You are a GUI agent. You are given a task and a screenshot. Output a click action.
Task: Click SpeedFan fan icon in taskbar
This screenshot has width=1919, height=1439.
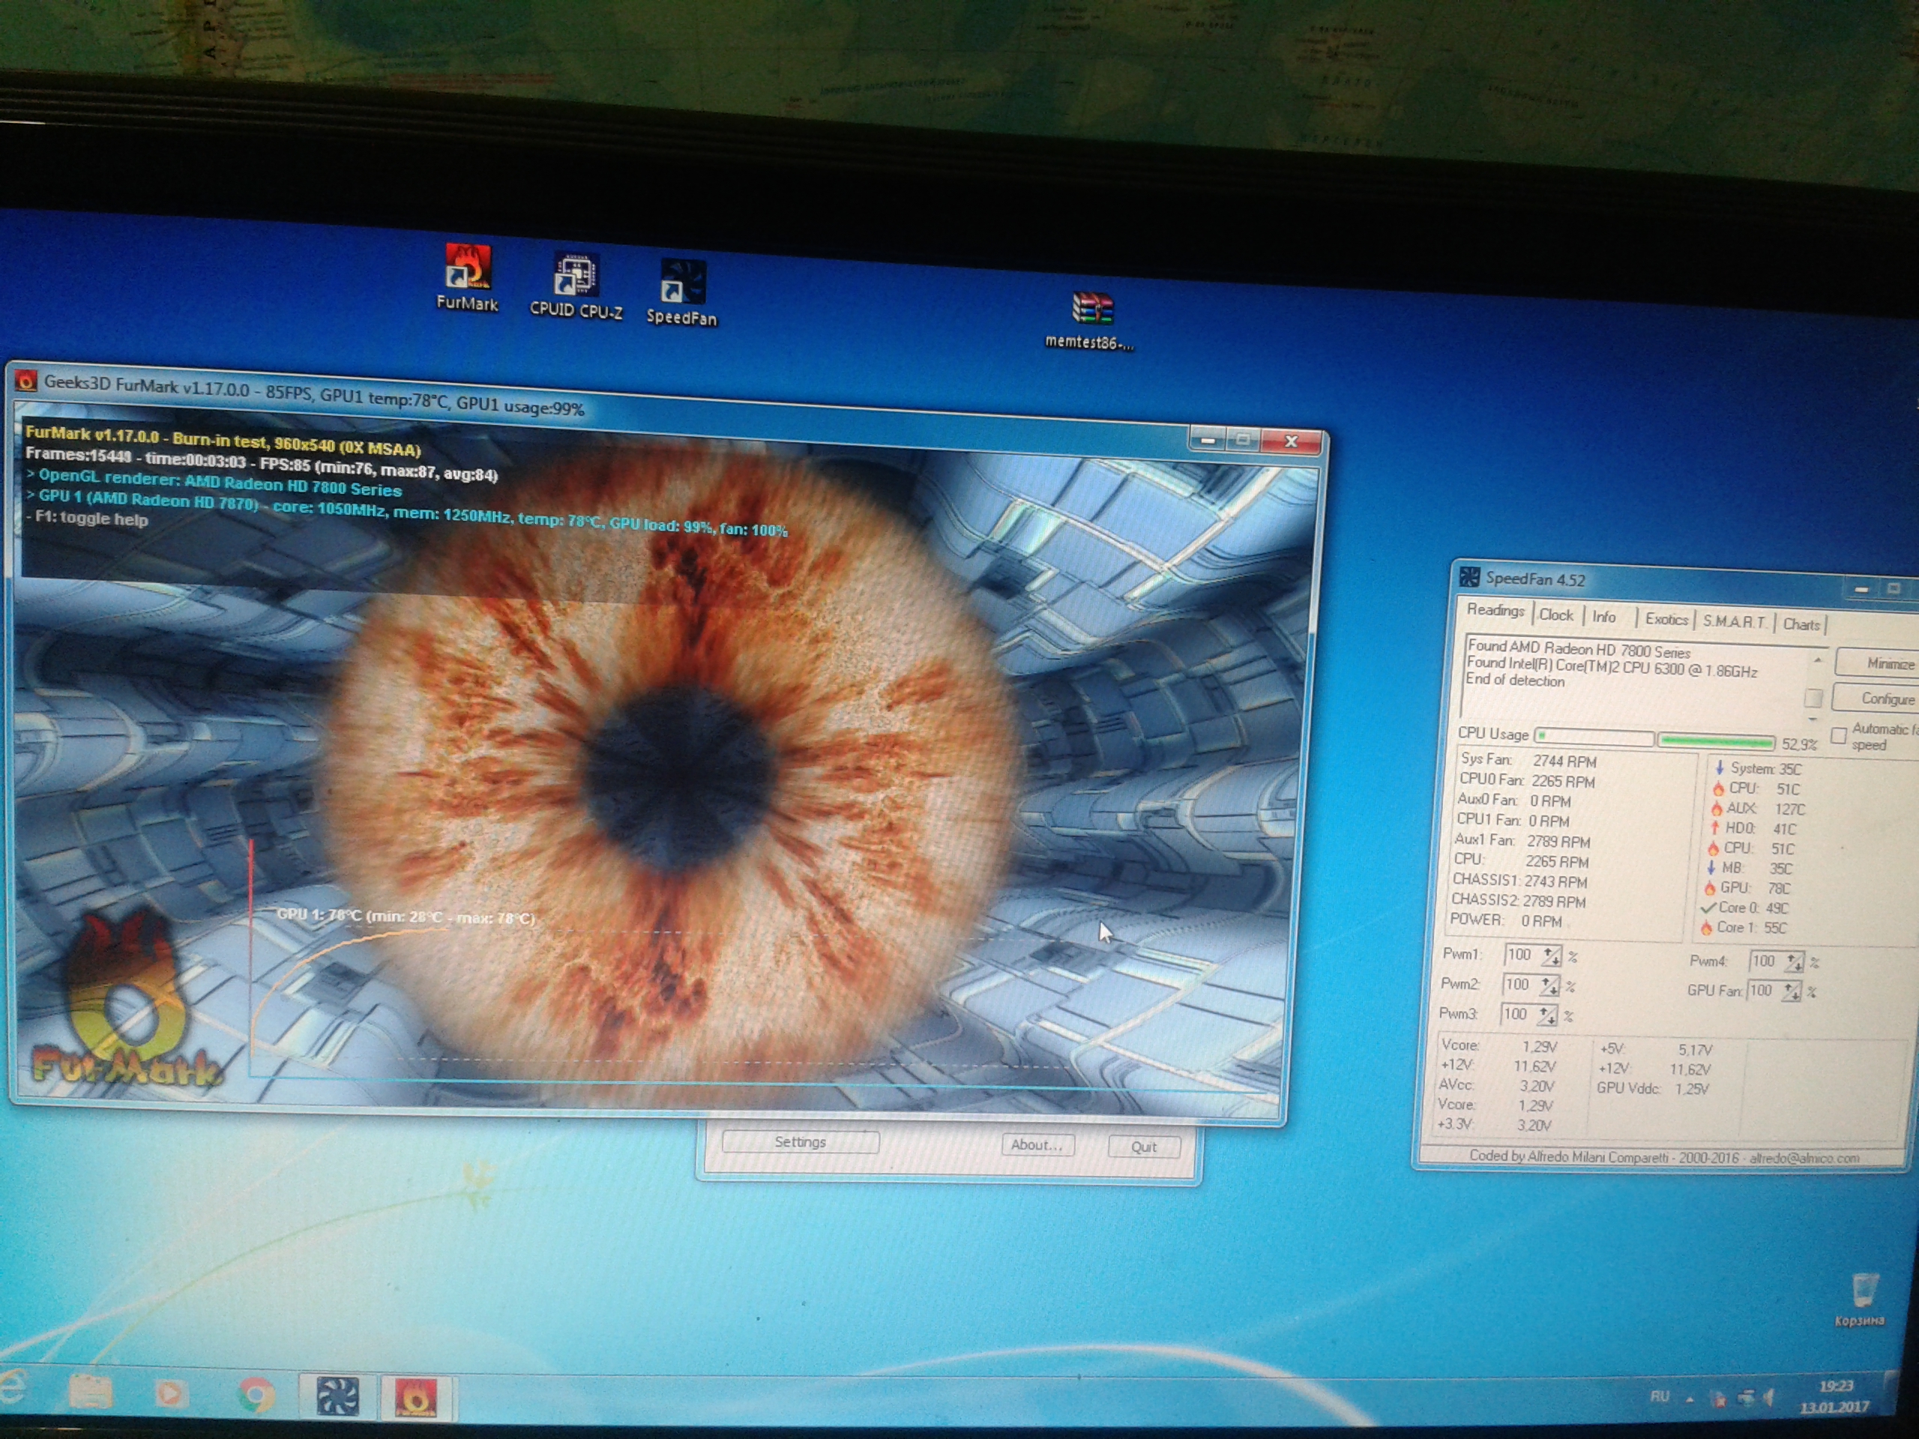click(337, 1396)
